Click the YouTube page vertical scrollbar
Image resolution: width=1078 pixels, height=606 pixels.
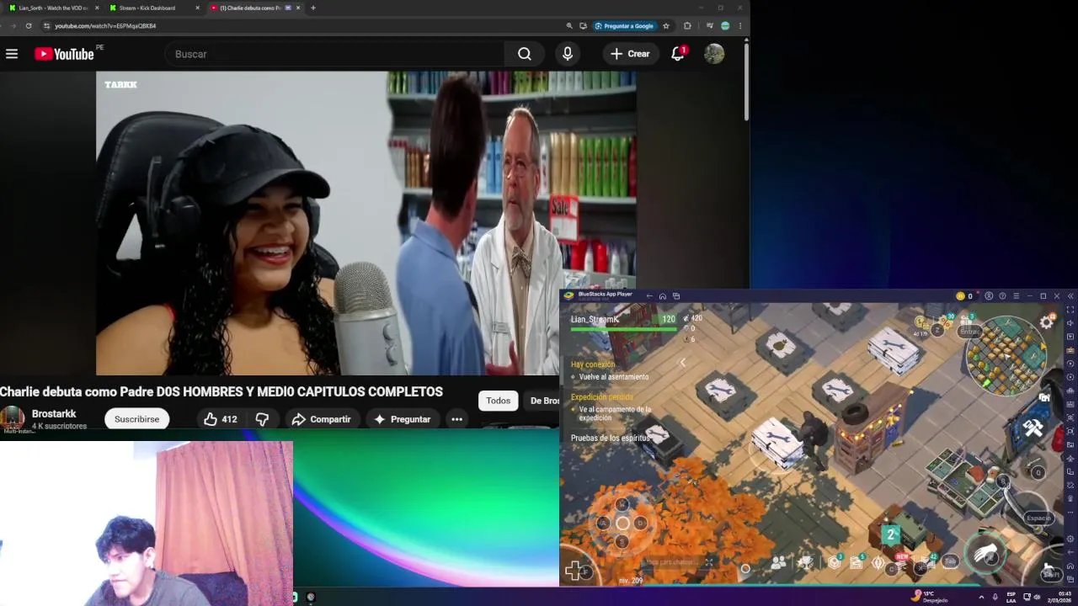[746, 80]
